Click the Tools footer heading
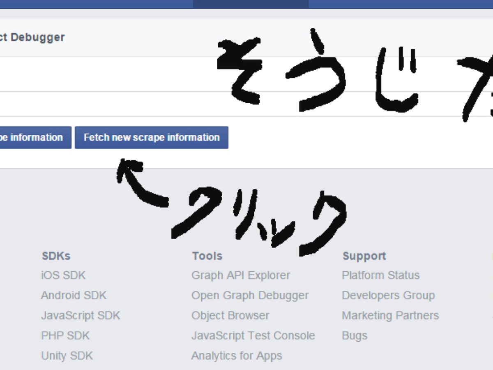This screenshot has width=493, height=370. click(x=207, y=256)
